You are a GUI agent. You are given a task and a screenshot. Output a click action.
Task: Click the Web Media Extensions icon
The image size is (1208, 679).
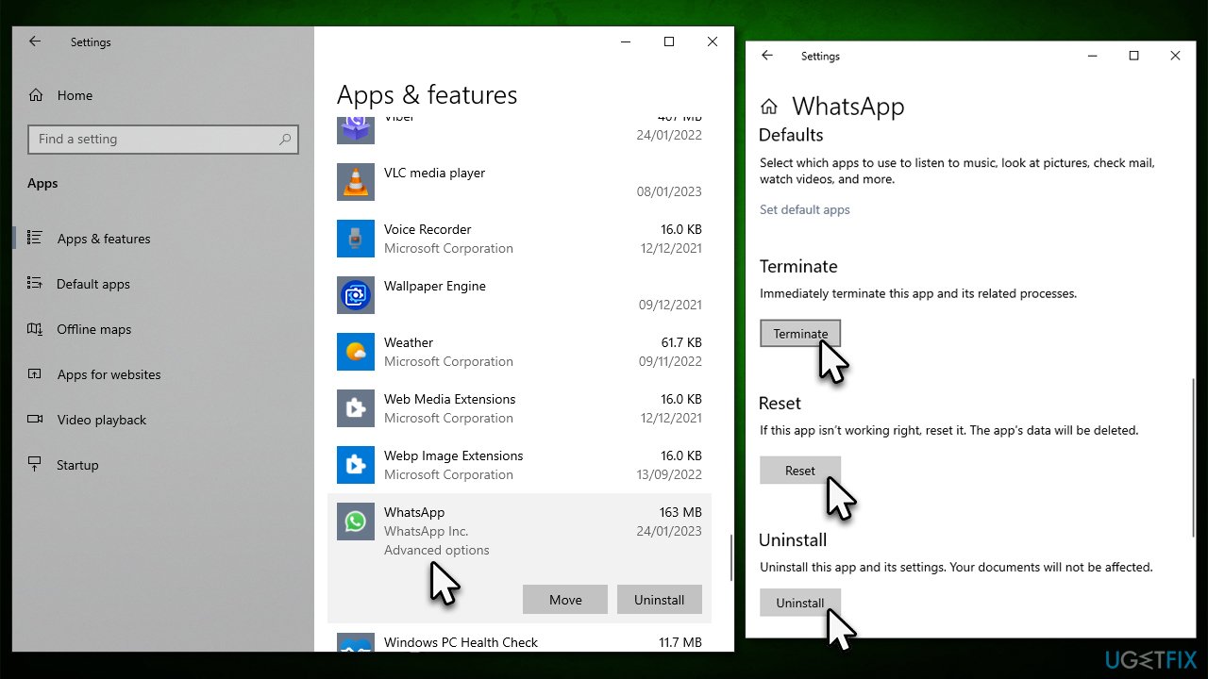pyautogui.click(x=356, y=408)
